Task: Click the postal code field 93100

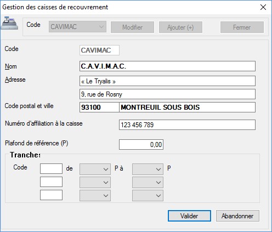Action: 99,107
